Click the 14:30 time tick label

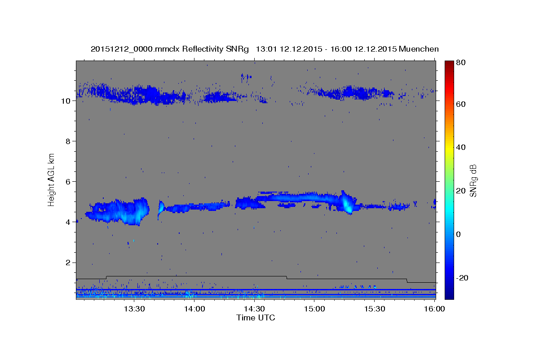(x=254, y=309)
